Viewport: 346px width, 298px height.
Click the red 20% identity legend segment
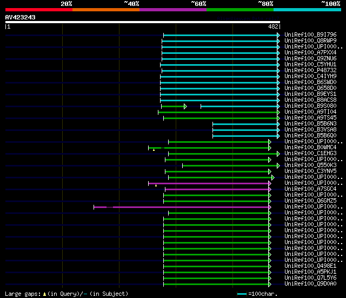click(x=39, y=10)
